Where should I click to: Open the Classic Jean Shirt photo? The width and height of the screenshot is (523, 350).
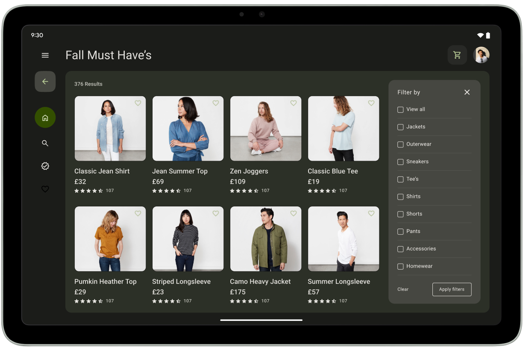(110, 129)
